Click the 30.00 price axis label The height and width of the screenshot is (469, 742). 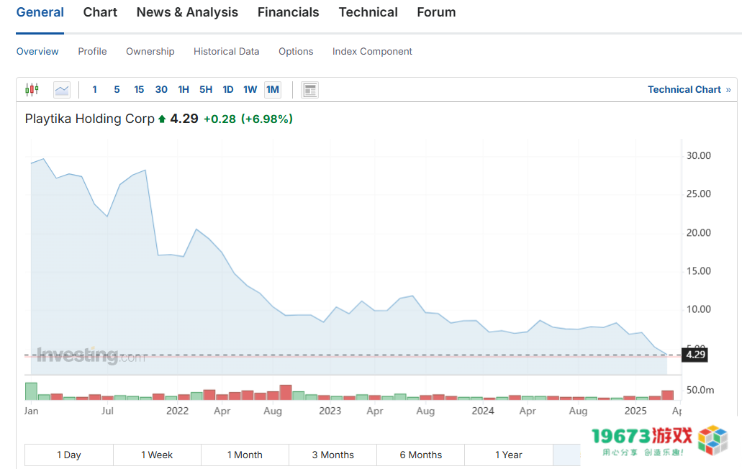click(x=699, y=155)
